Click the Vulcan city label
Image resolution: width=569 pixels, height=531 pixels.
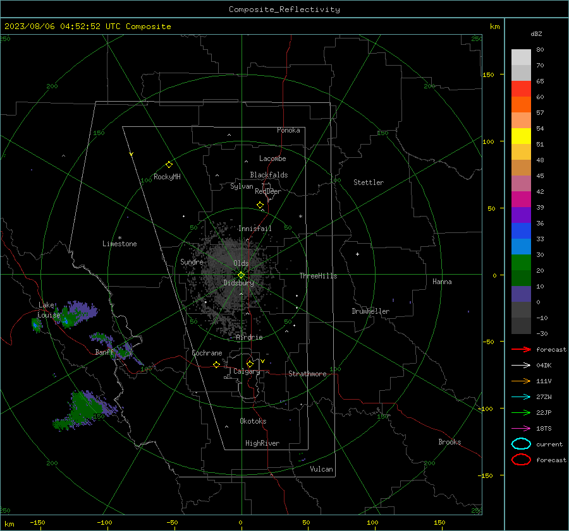tap(321, 469)
